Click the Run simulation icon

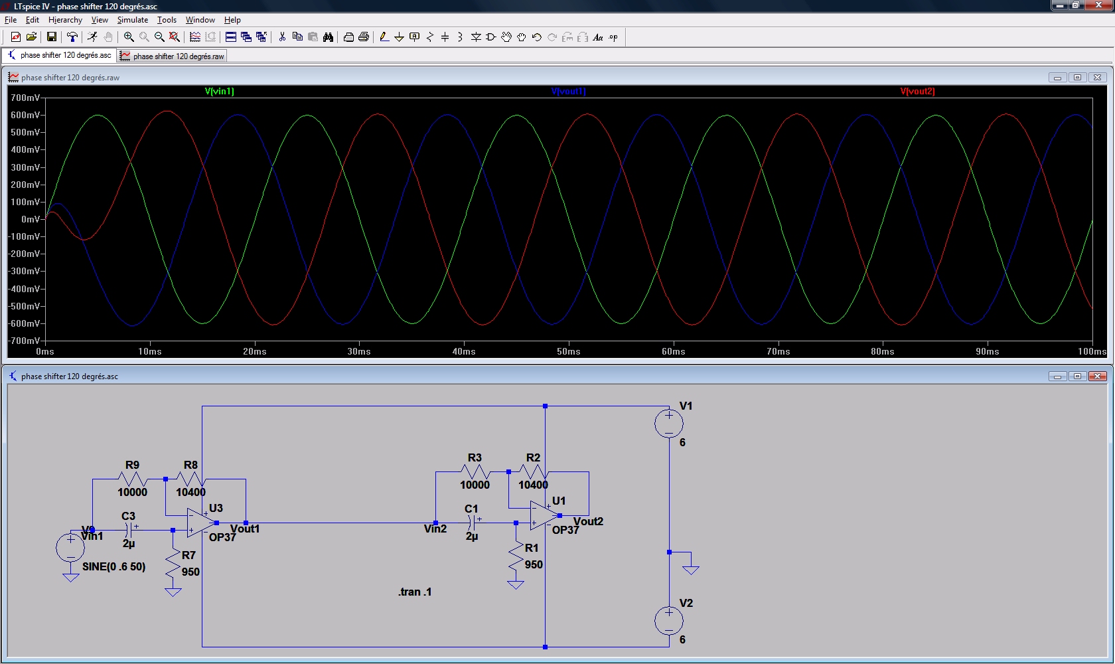(x=92, y=37)
